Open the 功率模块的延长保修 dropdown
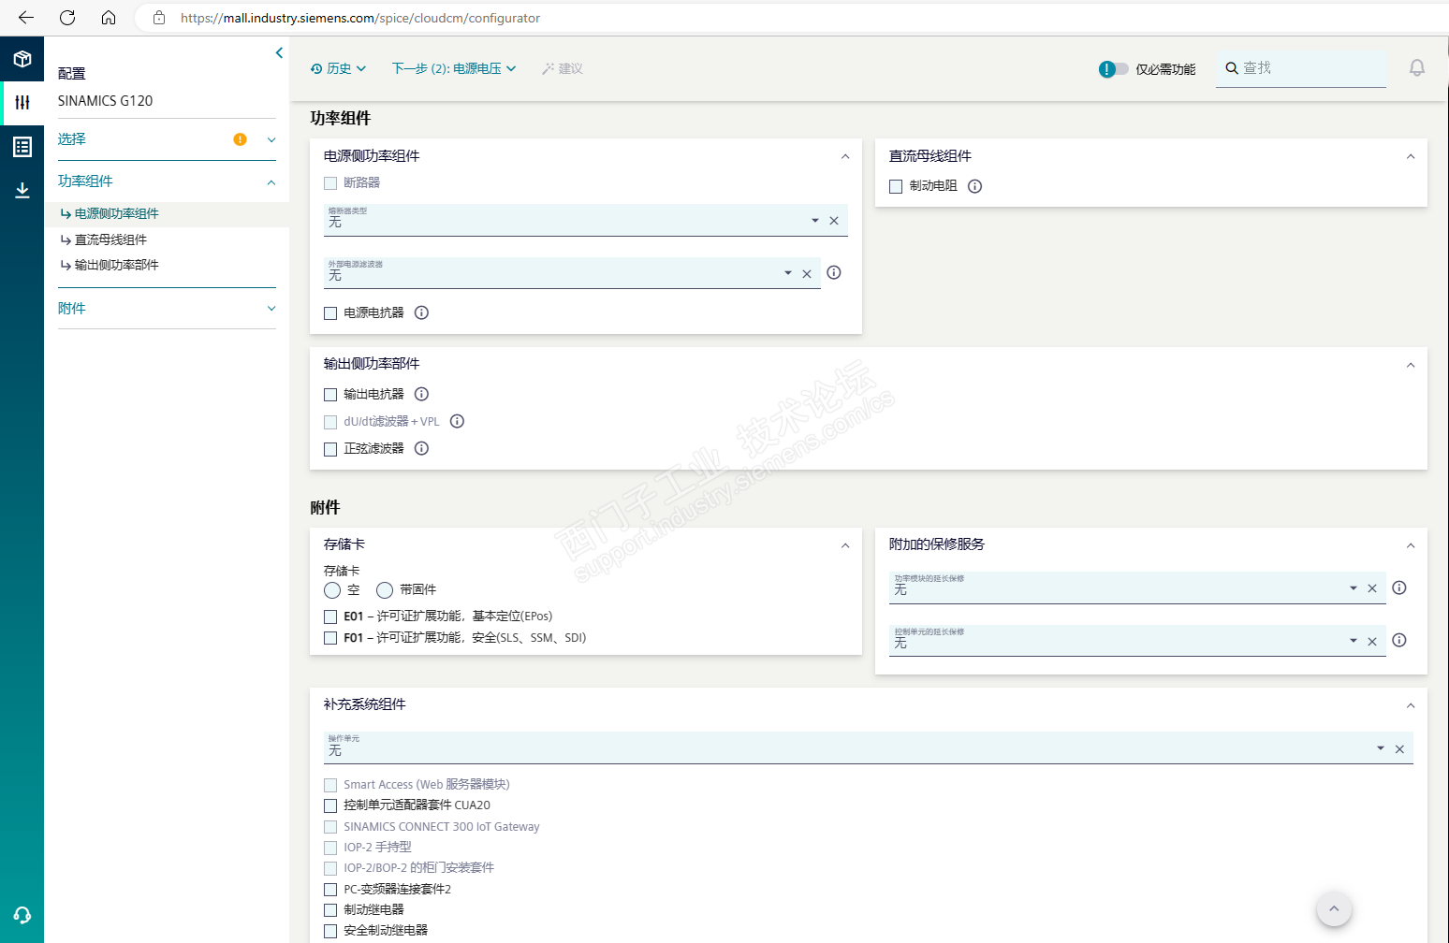The height and width of the screenshot is (943, 1449). tap(1354, 588)
